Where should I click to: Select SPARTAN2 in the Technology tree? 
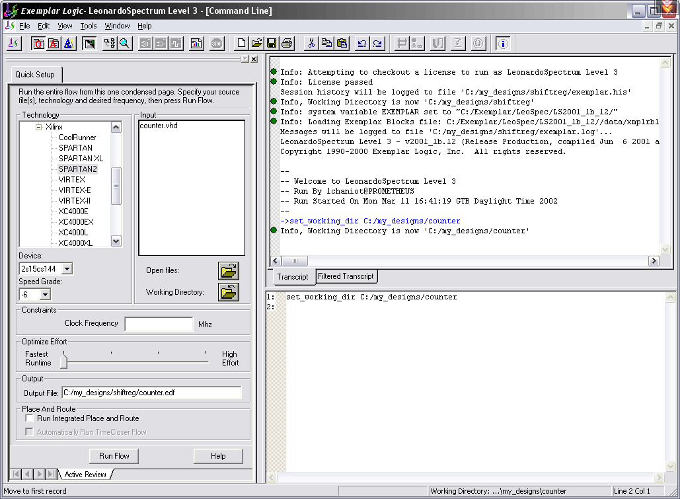pyautogui.click(x=78, y=169)
